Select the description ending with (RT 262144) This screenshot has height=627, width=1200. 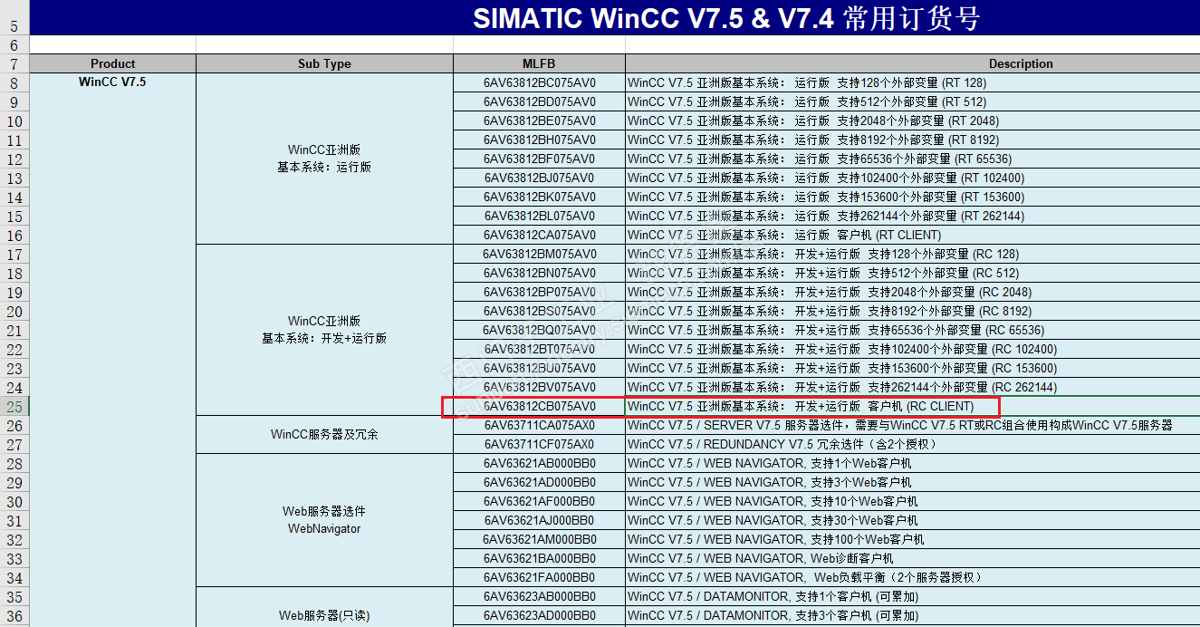(912, 216)
